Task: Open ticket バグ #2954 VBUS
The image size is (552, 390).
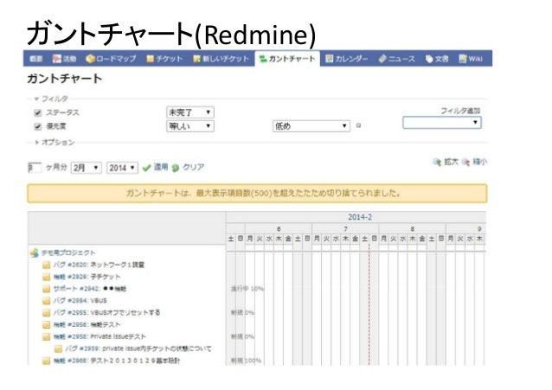Action: (80, 301)
